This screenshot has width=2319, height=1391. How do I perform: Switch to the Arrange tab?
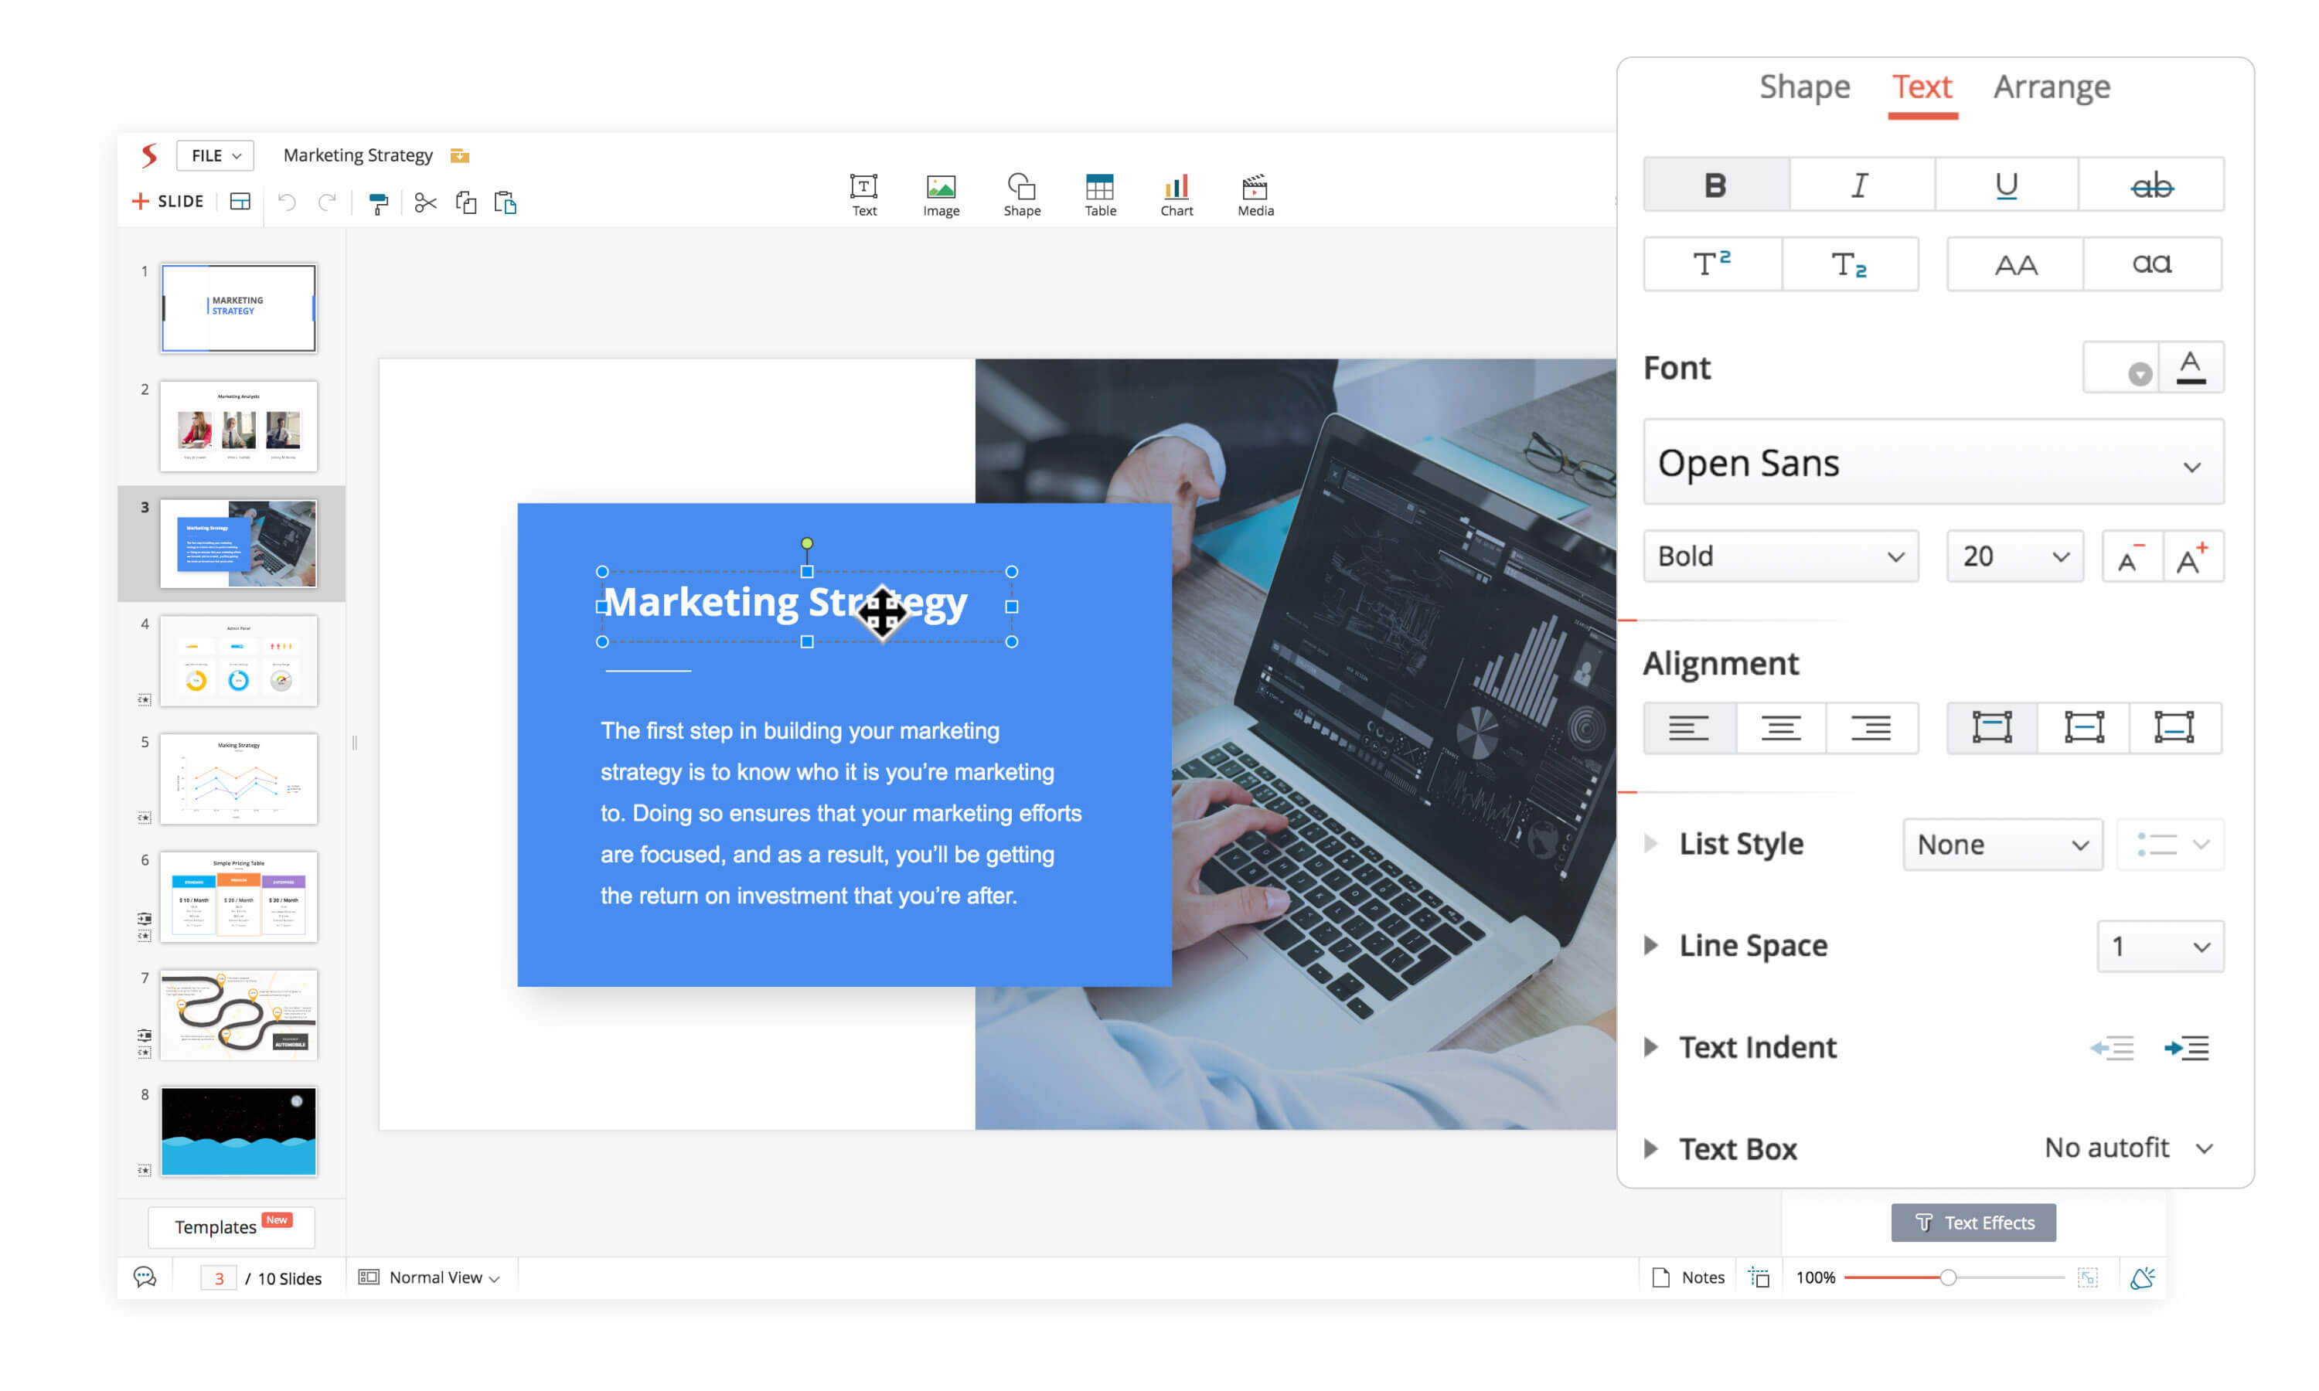coord(2051,87)
